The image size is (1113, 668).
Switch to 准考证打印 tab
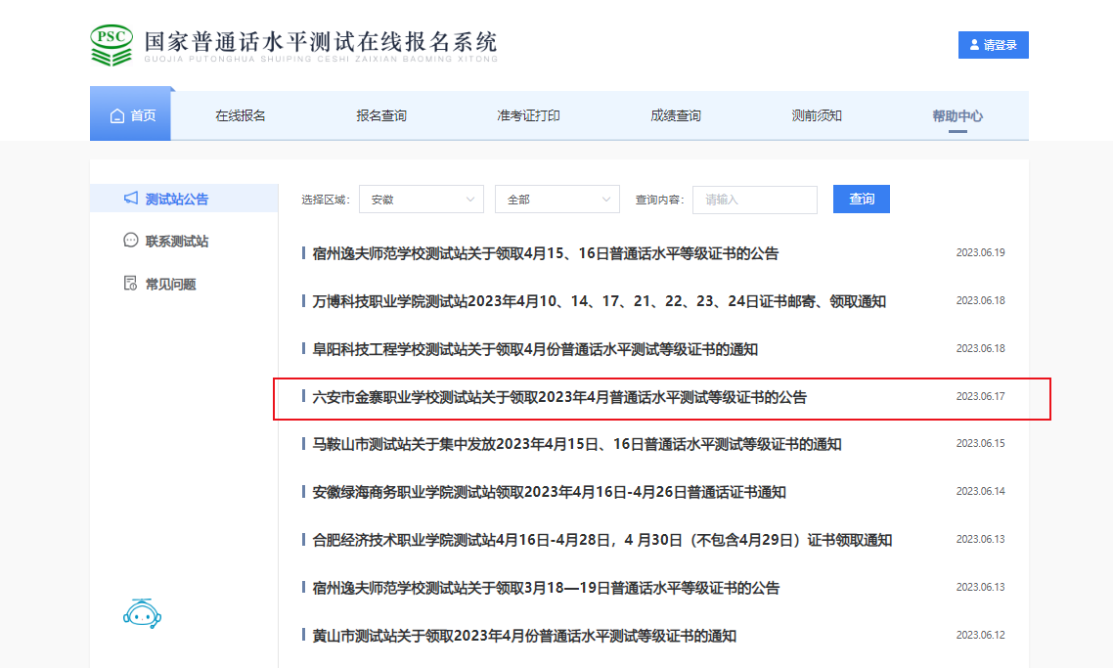click(x=528, y=115)
